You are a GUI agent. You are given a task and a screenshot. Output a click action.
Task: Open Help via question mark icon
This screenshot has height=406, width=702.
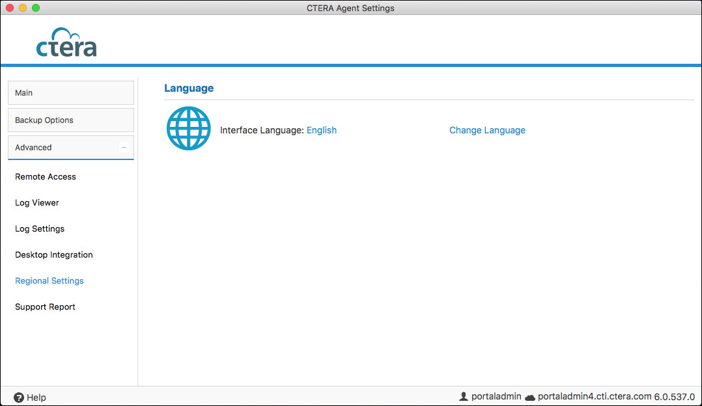[19, 397]
